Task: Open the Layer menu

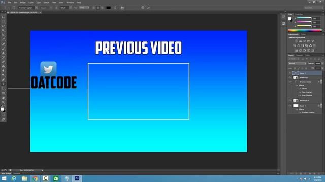Action: [31, 2]
